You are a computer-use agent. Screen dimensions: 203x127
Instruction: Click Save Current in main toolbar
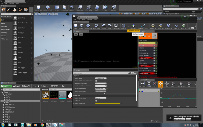coord(38,8)
